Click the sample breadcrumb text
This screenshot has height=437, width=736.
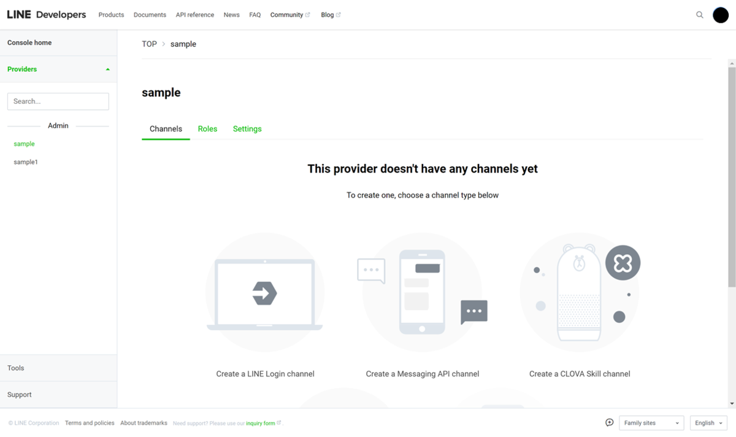183,44
